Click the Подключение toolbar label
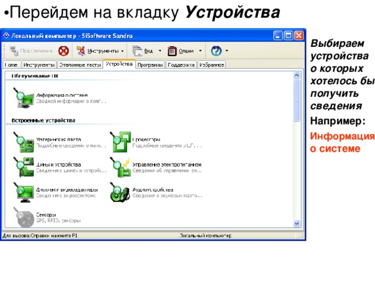This screenshot has width=375, height=281. [x=36, y=51]
